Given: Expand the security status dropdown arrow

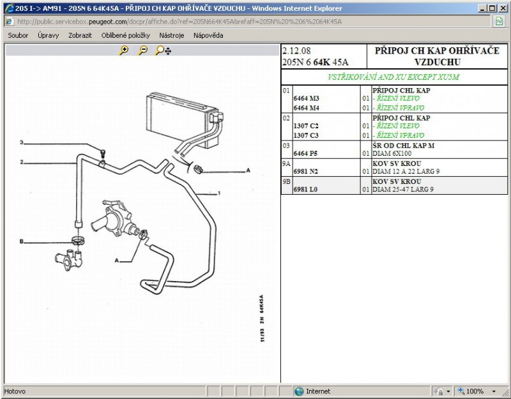Looking at the screenshot, I should coord(448,391).
